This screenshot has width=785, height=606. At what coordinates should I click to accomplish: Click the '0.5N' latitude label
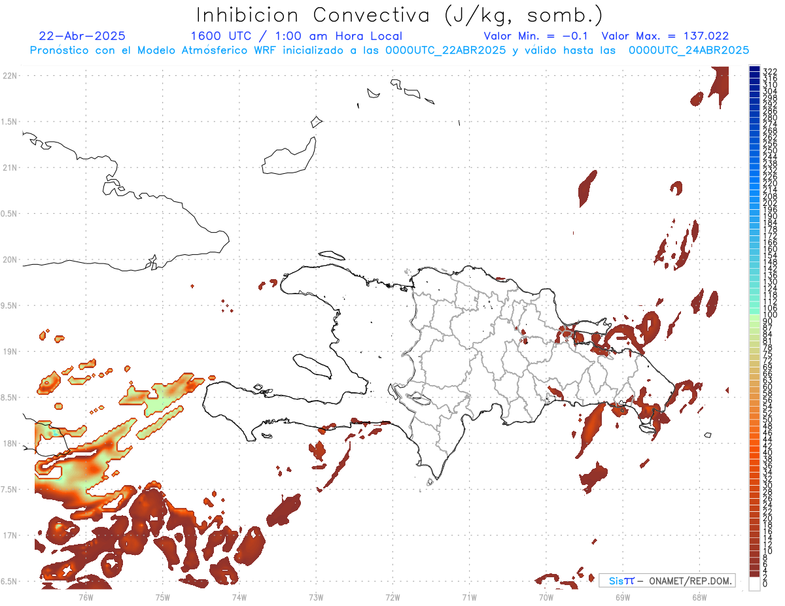pyautogui.click(x=9, y=214)
